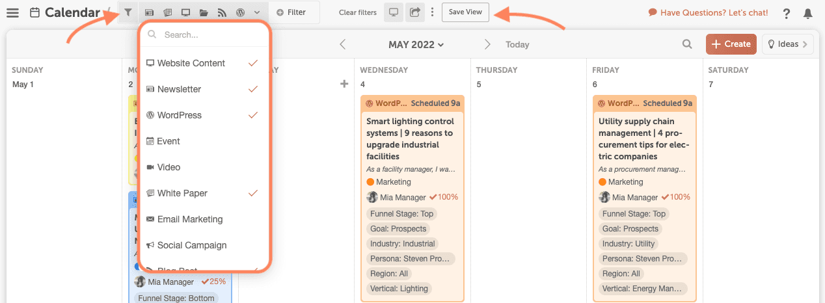Click the WordPress icon on Wednesday card

[x=370, y=103]
